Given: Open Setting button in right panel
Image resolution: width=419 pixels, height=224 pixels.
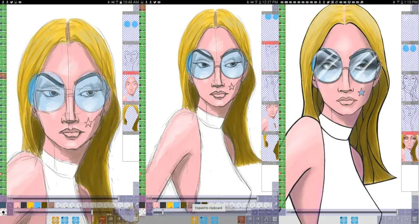Looking at the screenshot, I should (408, 212).
